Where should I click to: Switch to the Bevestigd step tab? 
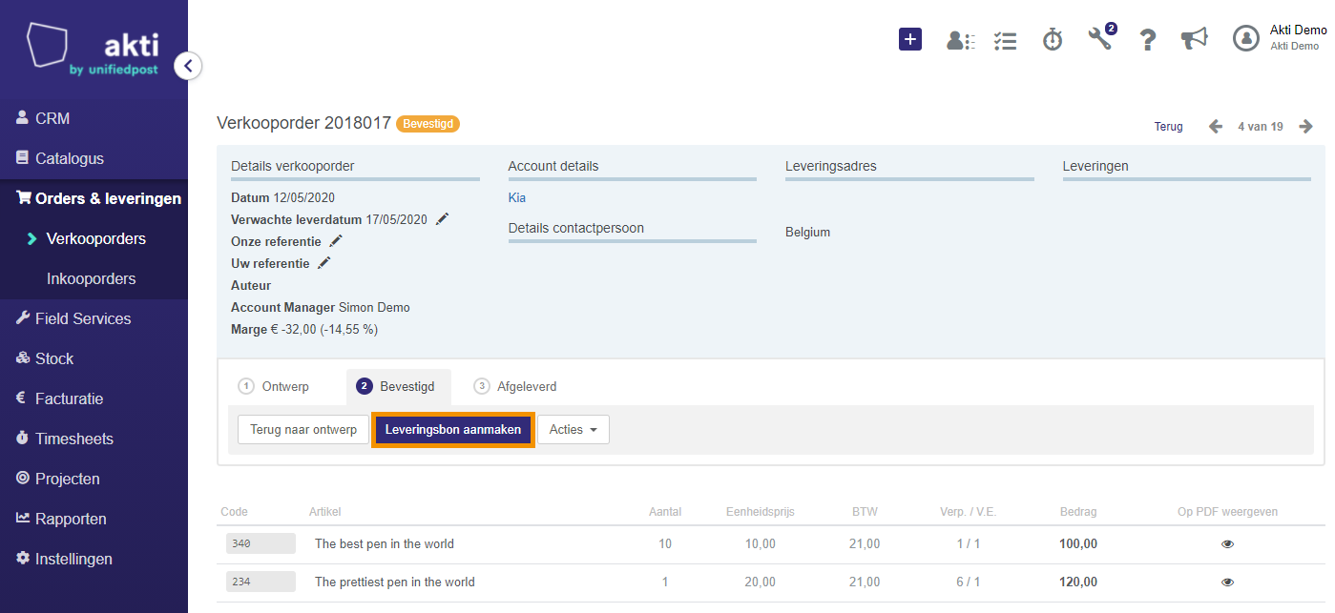[398, 386]
